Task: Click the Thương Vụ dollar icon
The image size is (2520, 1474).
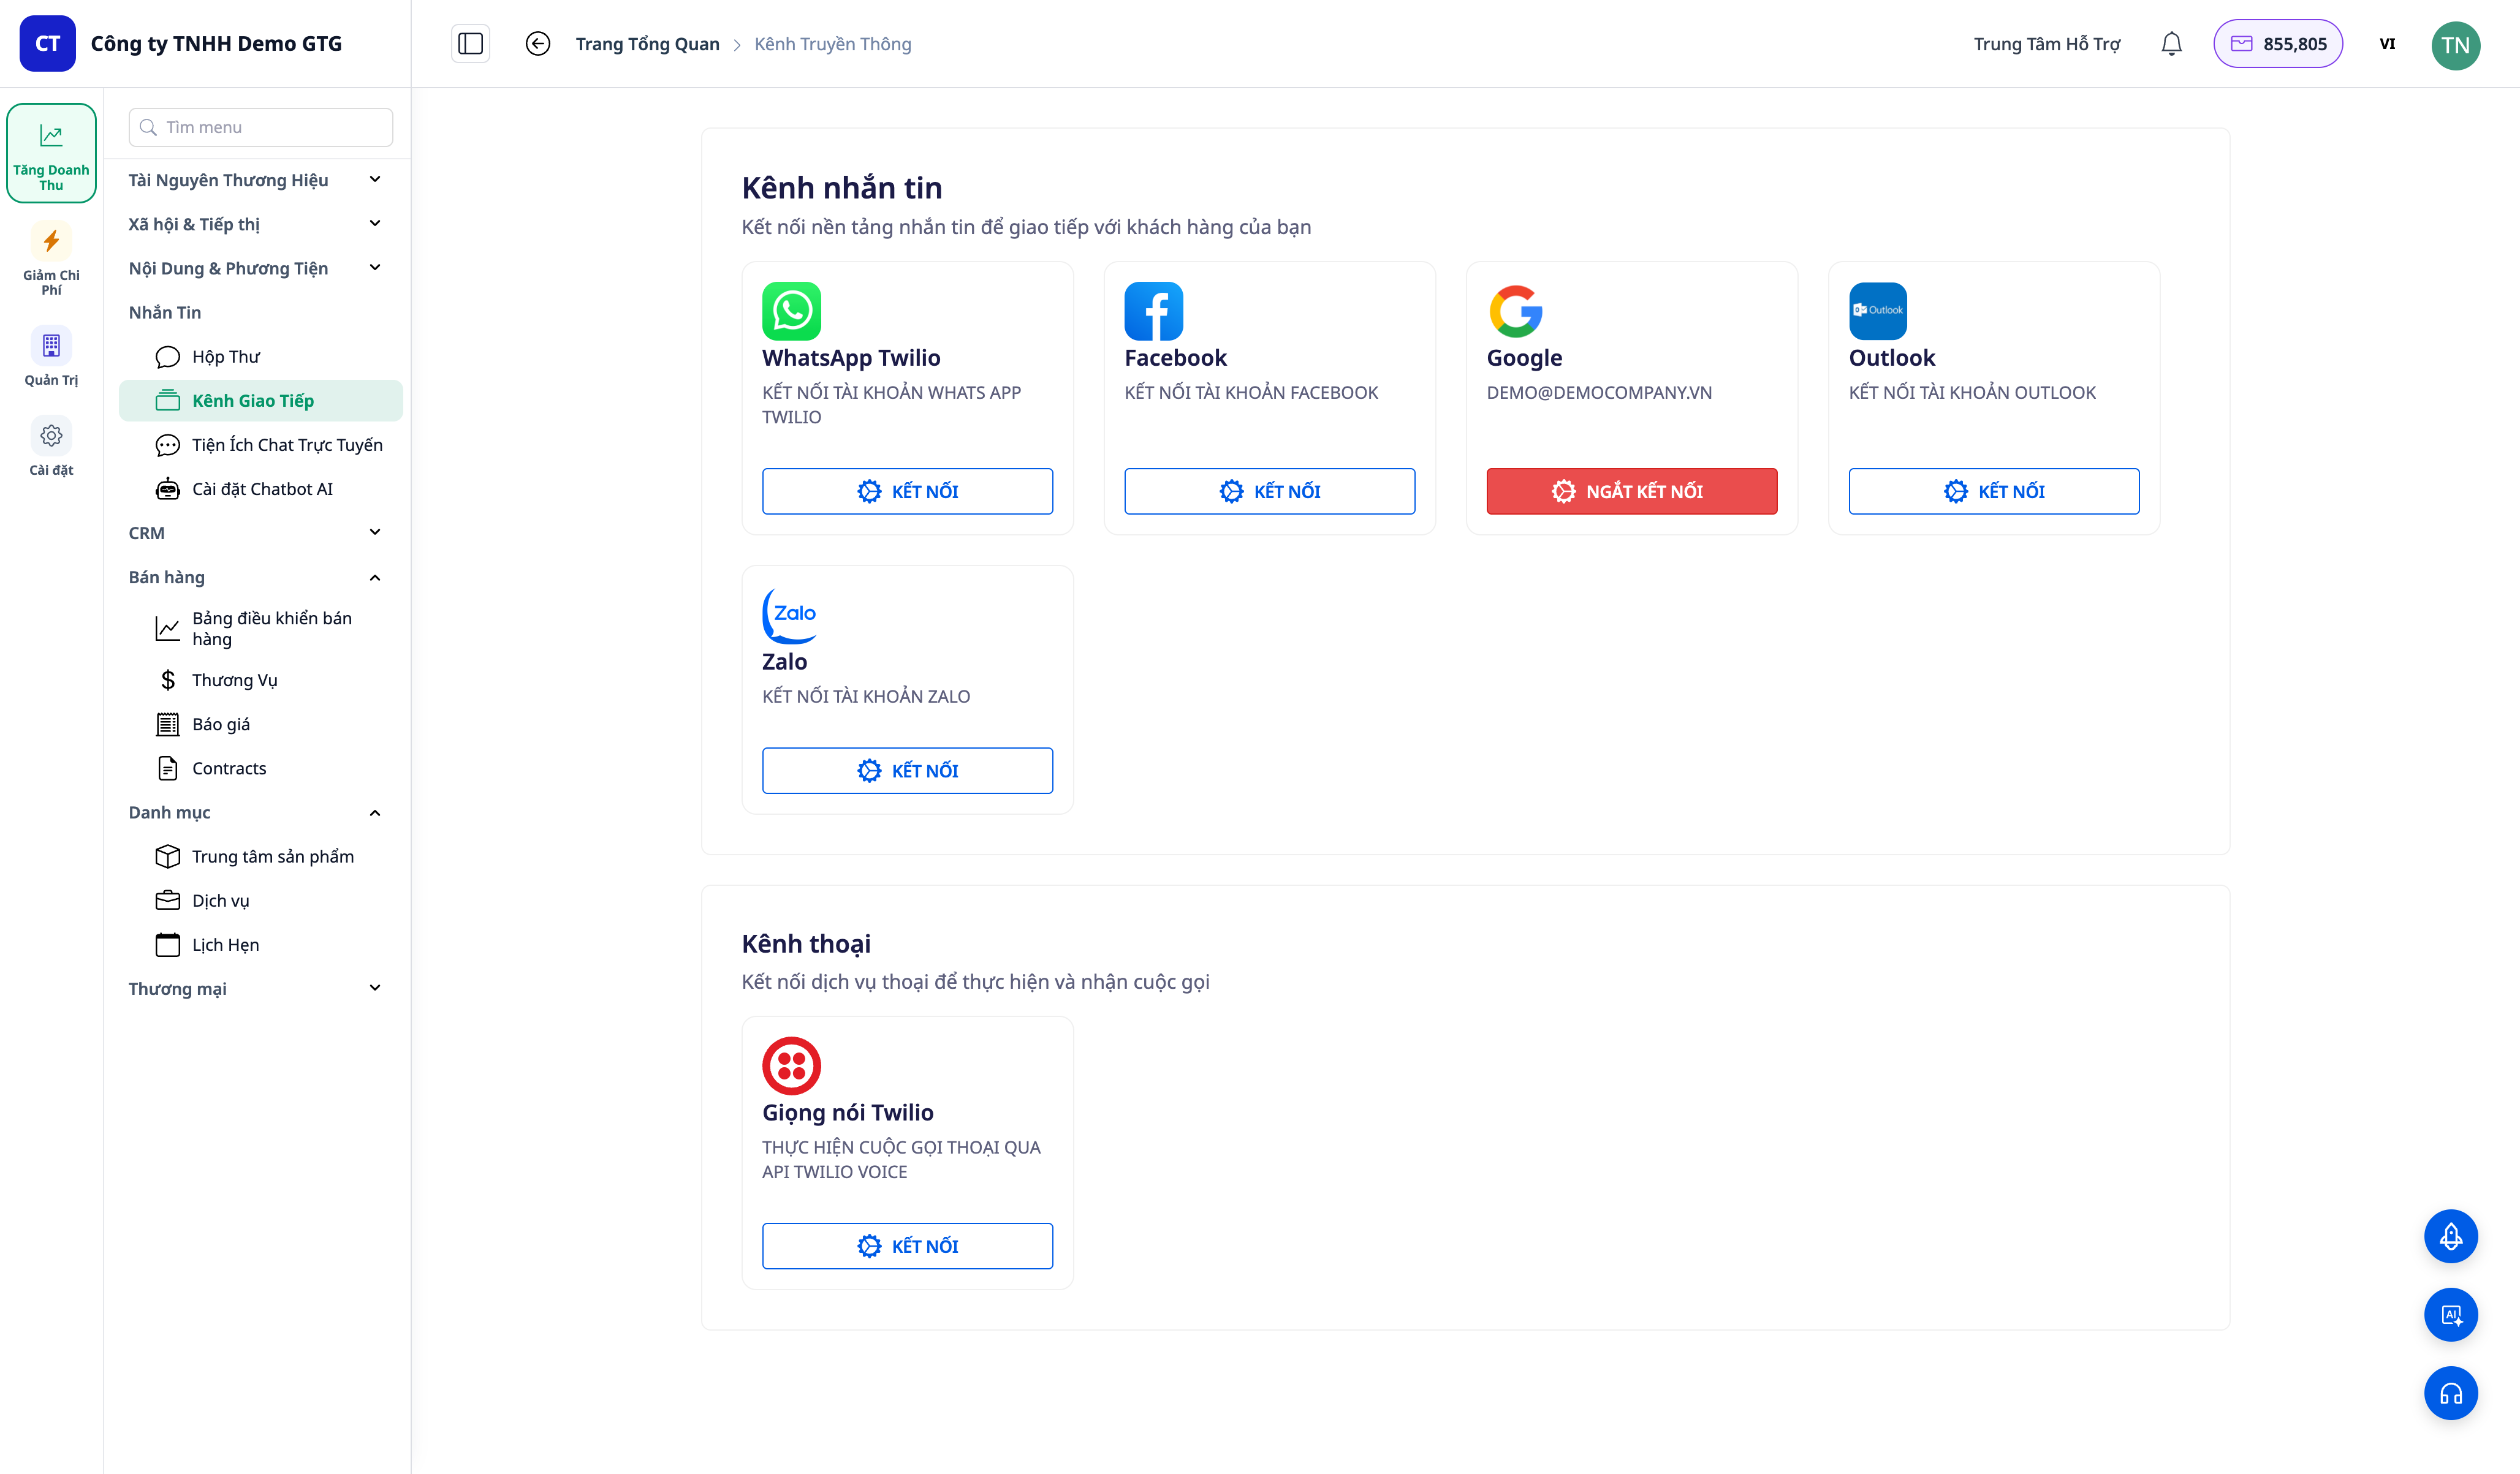Action: [x=168, y=680]
